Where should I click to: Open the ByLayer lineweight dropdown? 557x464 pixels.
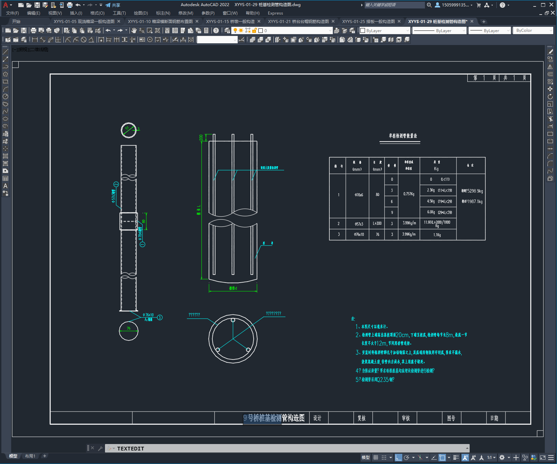490,30
